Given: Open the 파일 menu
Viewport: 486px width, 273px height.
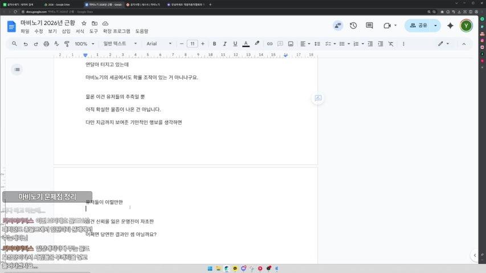Looking at the screenshot, I should pyautogui.click(x=25, y=31).
